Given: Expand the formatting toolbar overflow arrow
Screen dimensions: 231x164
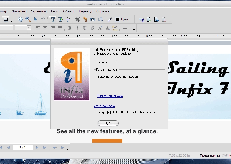Looking at the screenshot, I should (x=134, y=30).
